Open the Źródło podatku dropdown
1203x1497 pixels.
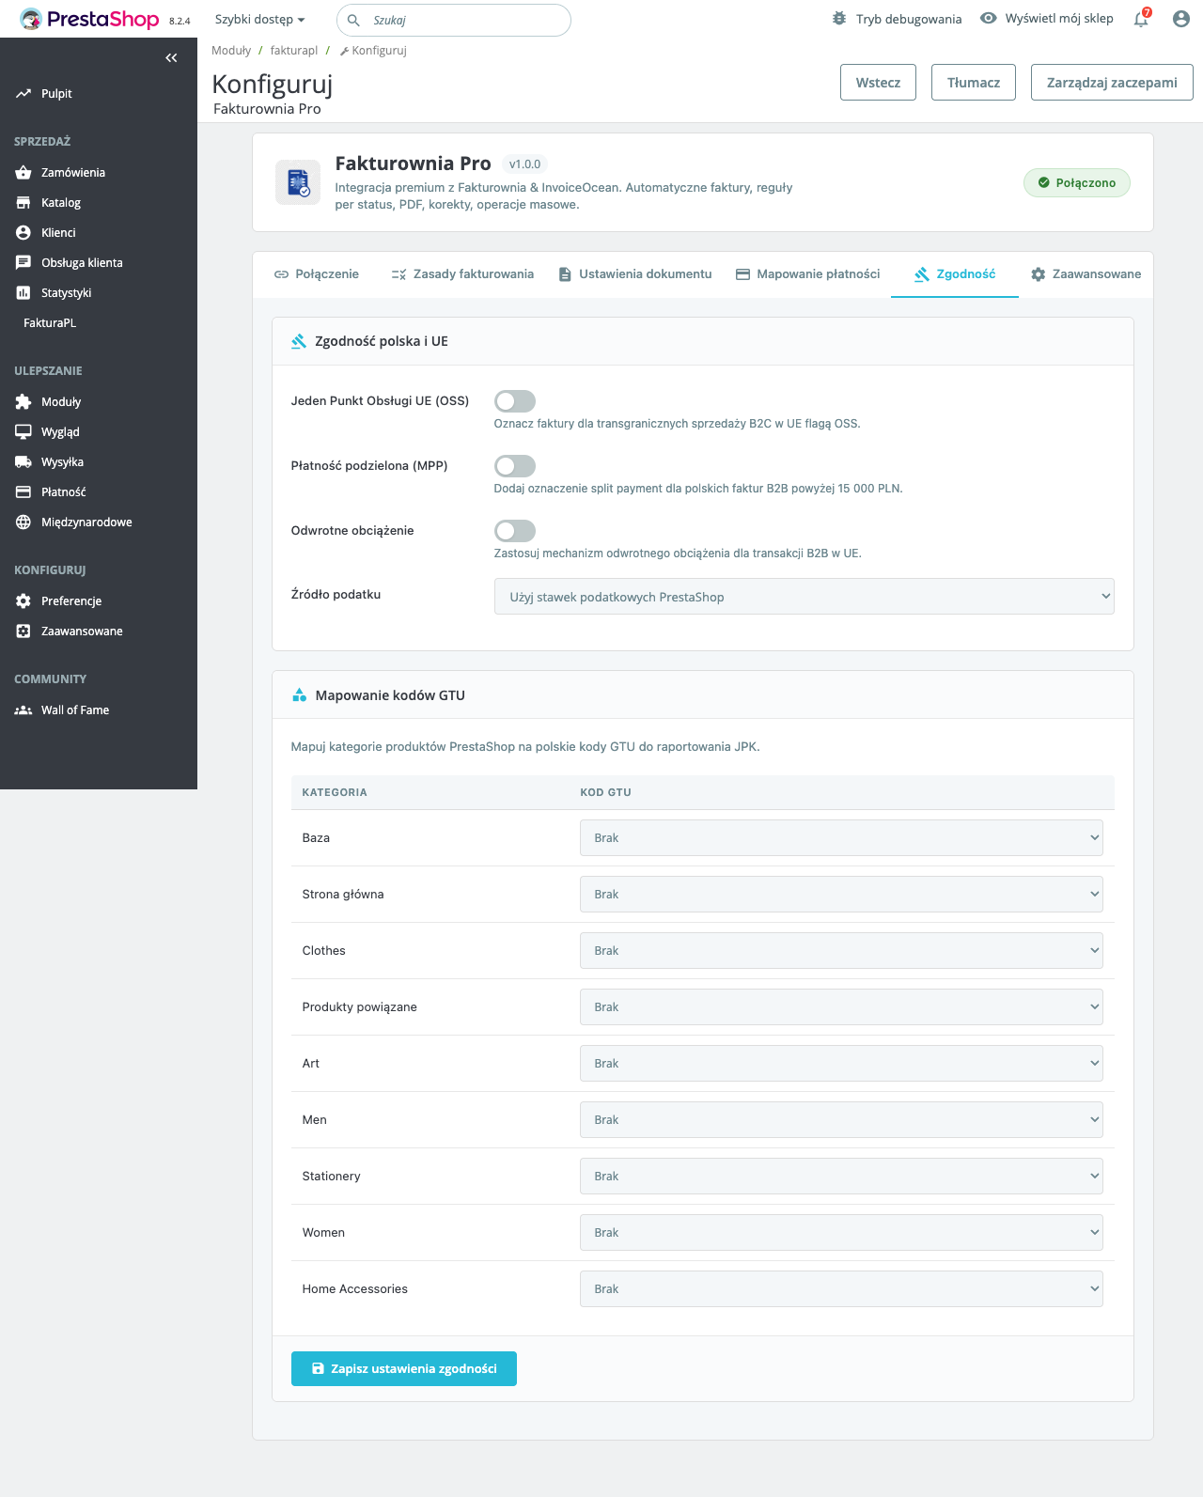coord(804,597)
